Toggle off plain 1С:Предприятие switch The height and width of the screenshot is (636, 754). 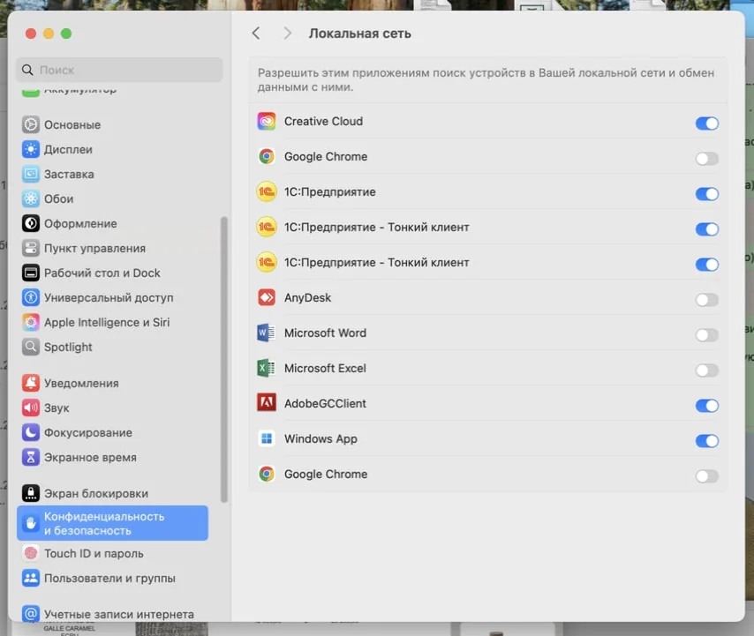[707, 194]
